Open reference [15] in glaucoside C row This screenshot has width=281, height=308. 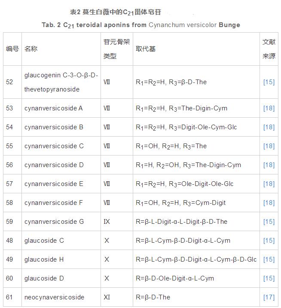point(269,241)
